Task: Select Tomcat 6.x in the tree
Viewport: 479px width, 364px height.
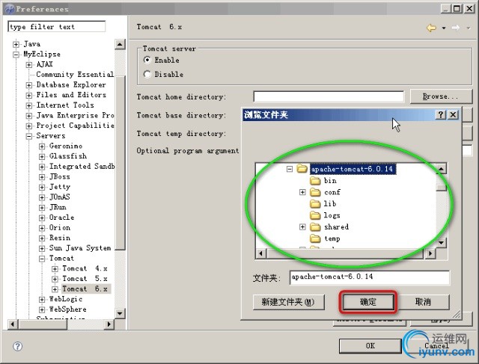Action: [x=85, y=289]
